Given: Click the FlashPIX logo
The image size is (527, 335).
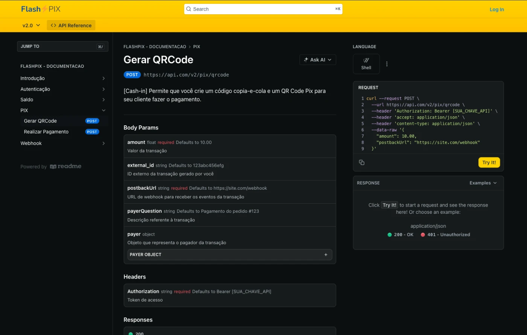Looking at the screenshot, I should coord(41,9).
